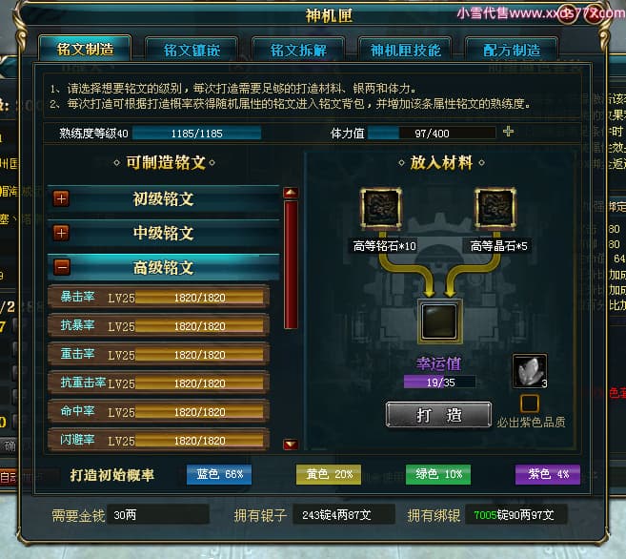Expand the 初级铭文 category
Viewport: 626px width, 559px height.
62,198
